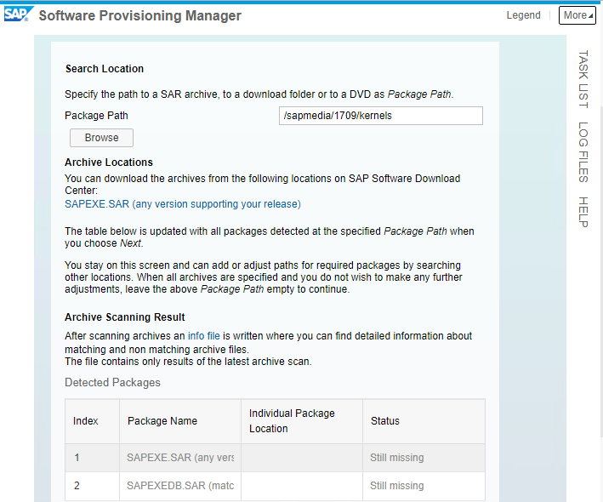Image resolution: width=603 pixels, height=502 pixels.
Task: Click the Software Provisioning Manager title
Action: 140,16
